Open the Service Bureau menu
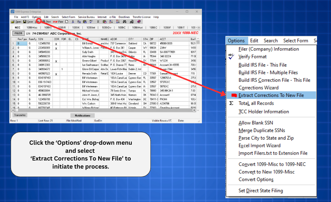This screenshot has width=331, height=202. pos(86,17)
